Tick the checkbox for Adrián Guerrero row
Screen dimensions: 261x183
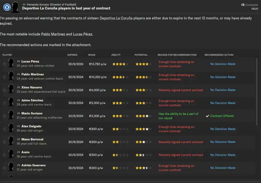point(4,168)
